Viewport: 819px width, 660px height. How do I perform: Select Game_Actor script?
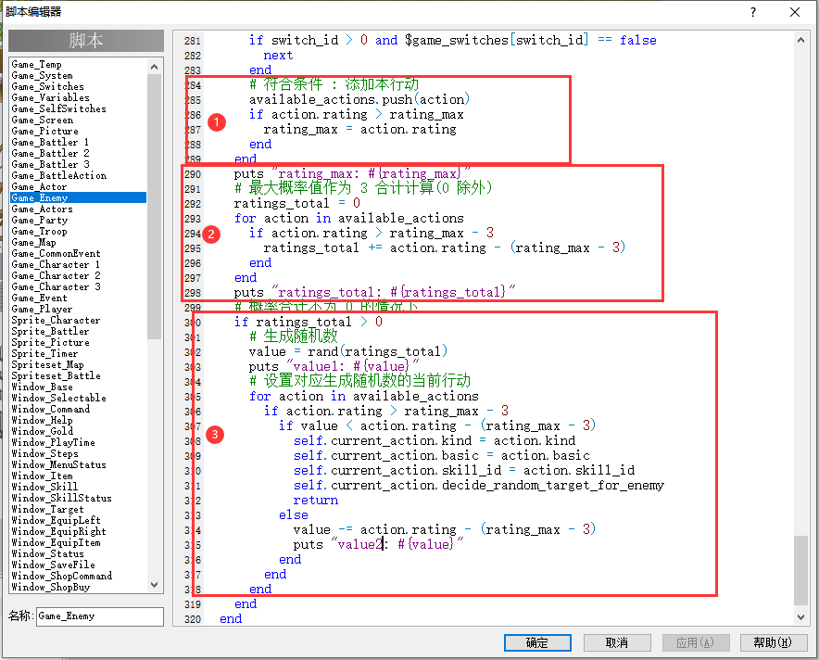tap(39, 186)
